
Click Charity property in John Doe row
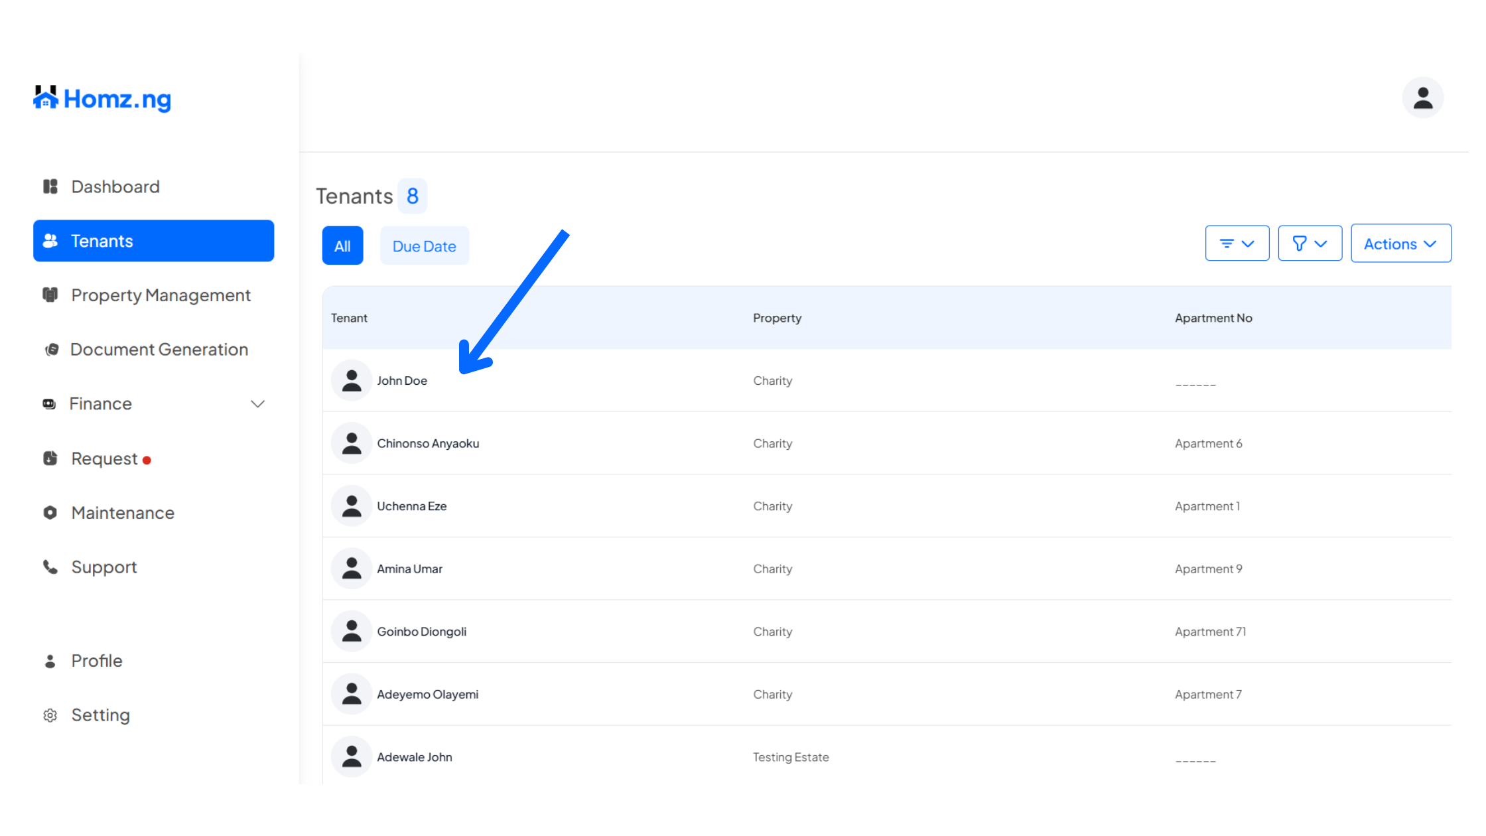(x=772, y=381)
